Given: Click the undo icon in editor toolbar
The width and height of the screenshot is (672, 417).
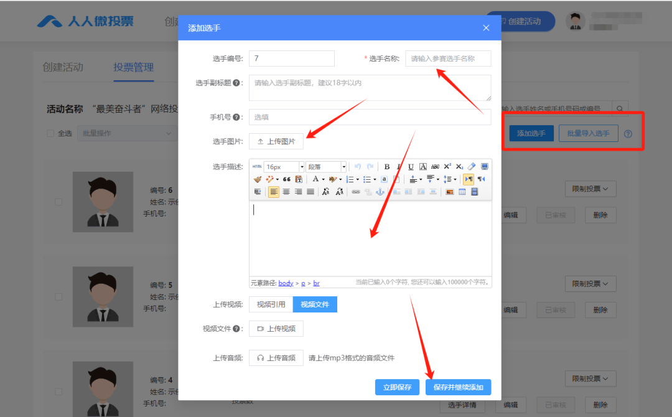Looking at the screenshot, I should [358, 166].
